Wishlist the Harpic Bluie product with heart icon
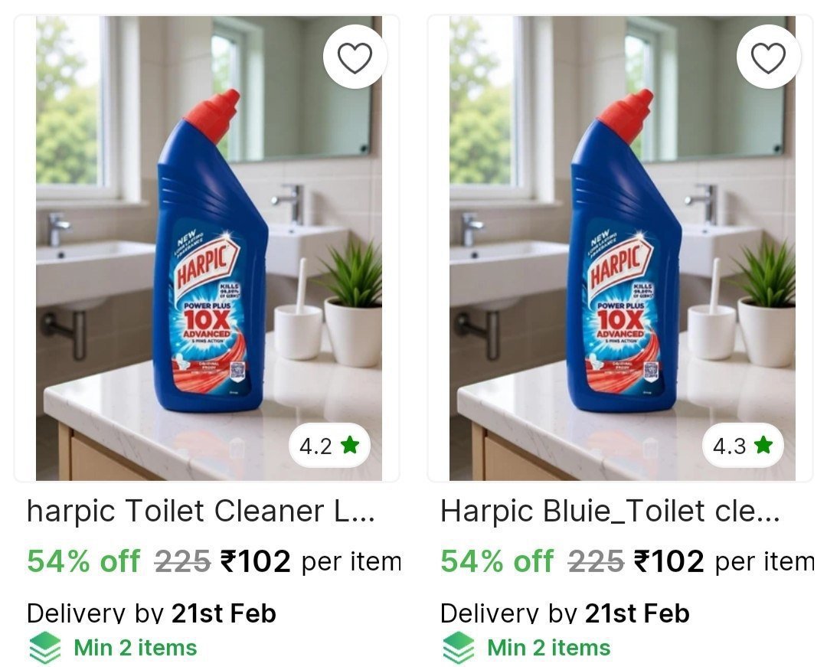827x667 pixels. pos(769,57)
